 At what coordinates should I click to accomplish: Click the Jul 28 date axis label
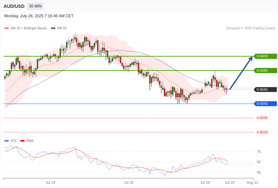tap(205, 182)
